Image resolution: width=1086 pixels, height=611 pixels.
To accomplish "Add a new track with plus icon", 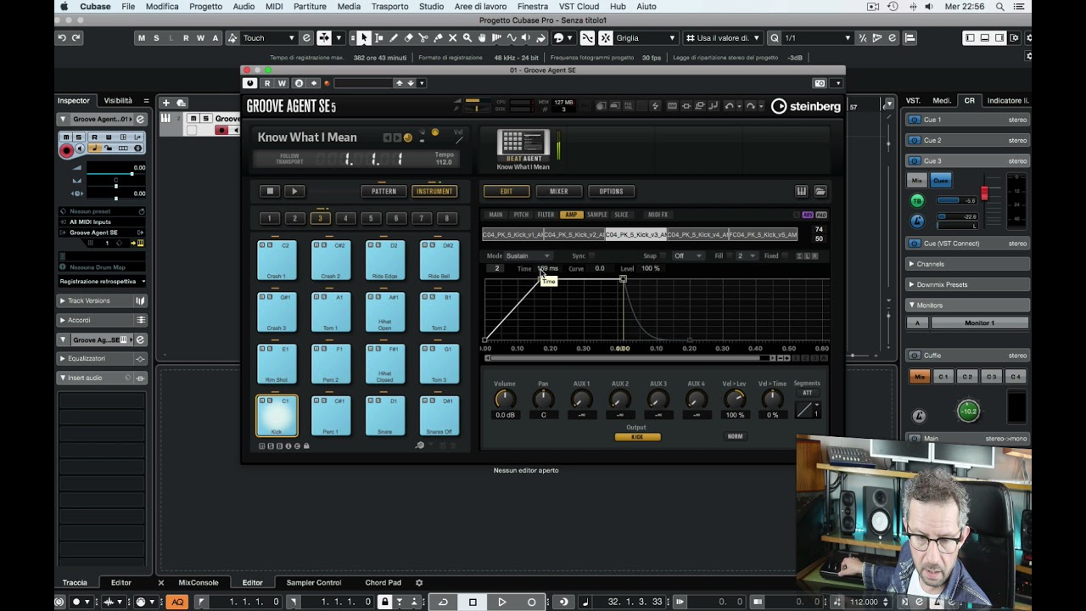I will [x=166, y=103].
